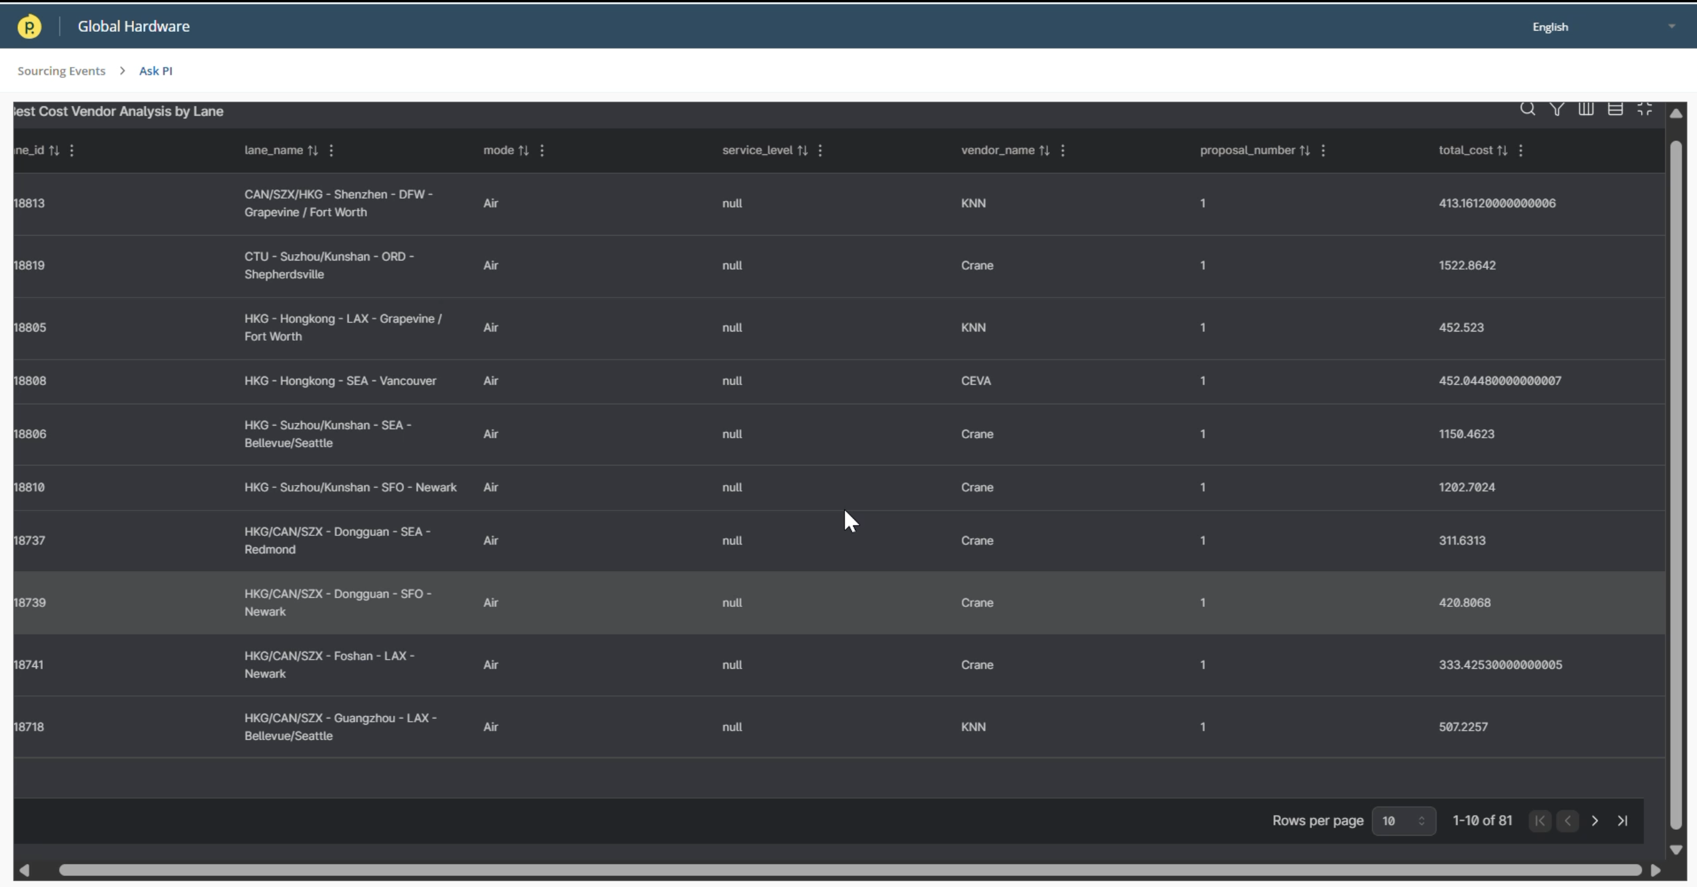Go to Sourcing Events breadcrumb
The width and height of the screenshot is (1697, 887).
61,70
